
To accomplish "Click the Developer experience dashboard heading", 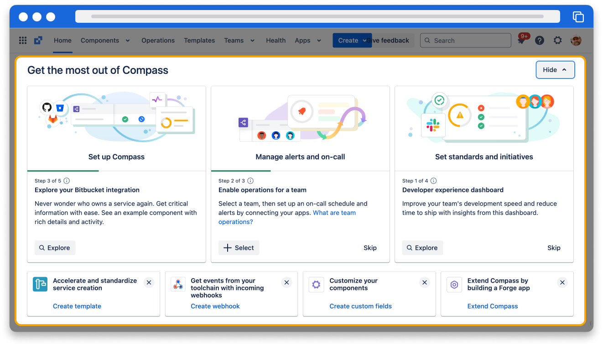I will (453, 190).
